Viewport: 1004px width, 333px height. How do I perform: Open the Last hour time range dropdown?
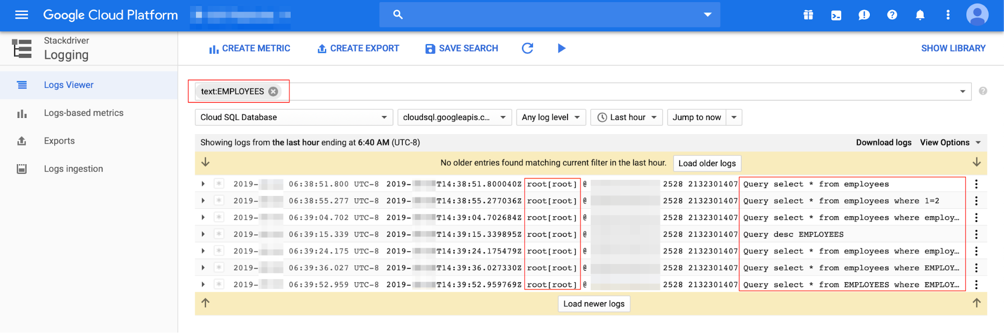(x=626, y=118)
